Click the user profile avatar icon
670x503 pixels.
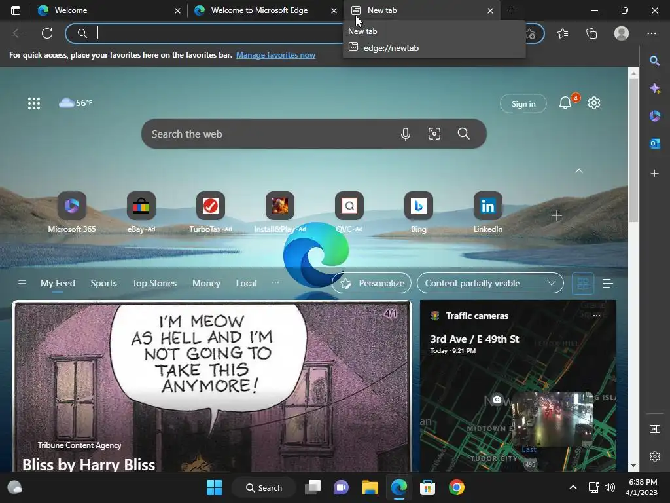(x=622, y=33)
